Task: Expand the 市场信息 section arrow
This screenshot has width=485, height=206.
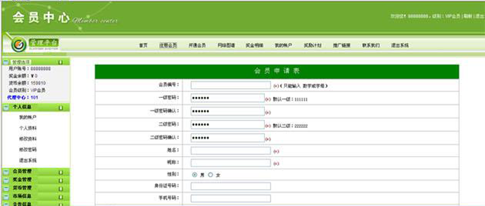Action: [x=61, y=197]
